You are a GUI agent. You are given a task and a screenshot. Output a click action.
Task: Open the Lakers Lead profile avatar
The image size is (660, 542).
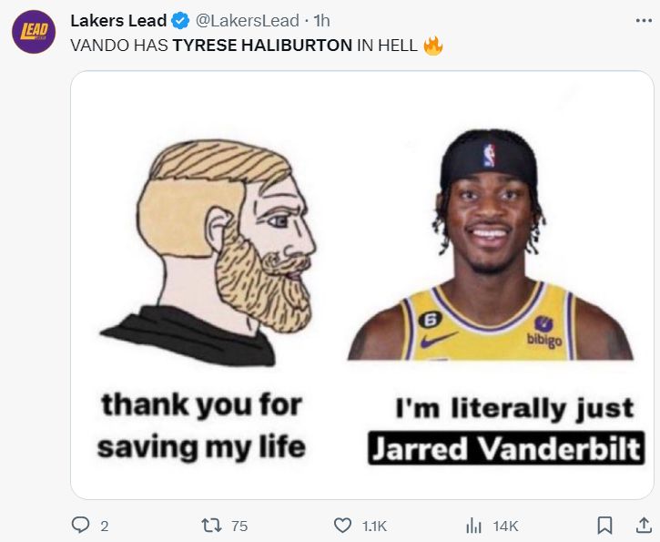coord(33,32)
